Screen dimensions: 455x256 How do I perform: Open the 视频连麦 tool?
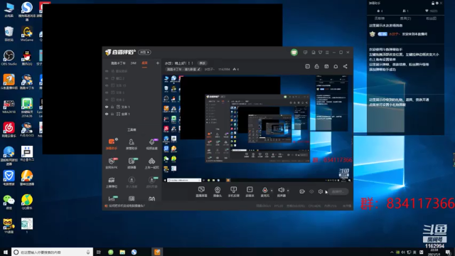151,144
